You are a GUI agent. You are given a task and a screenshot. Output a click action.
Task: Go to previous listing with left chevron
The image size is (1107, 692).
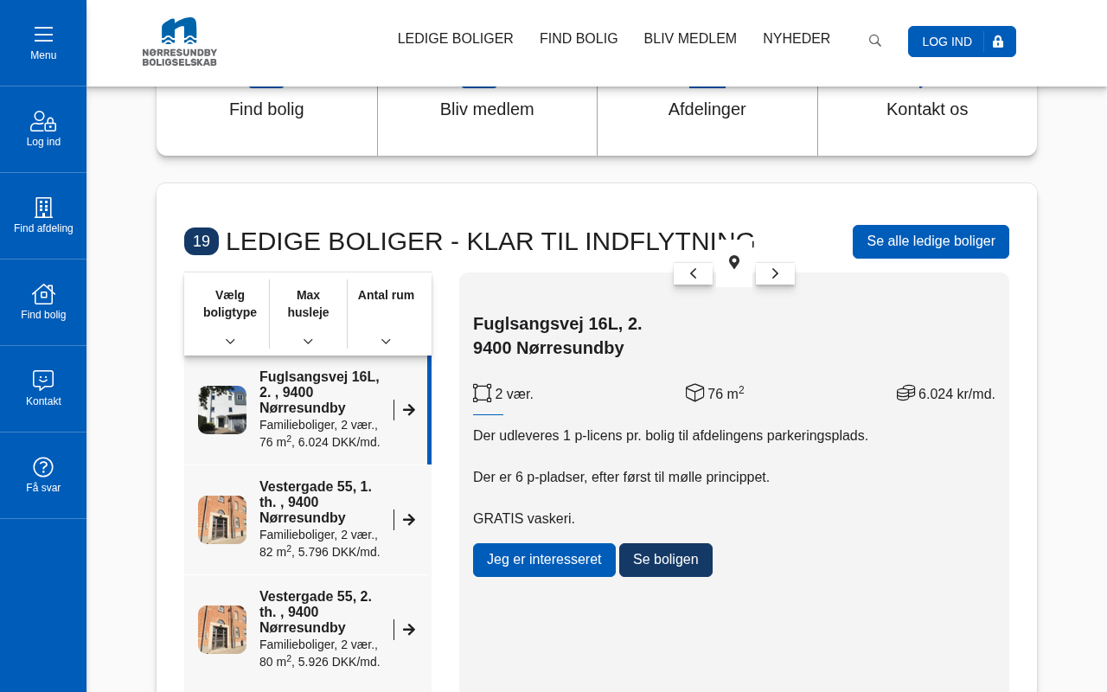[x=694, y=273]
